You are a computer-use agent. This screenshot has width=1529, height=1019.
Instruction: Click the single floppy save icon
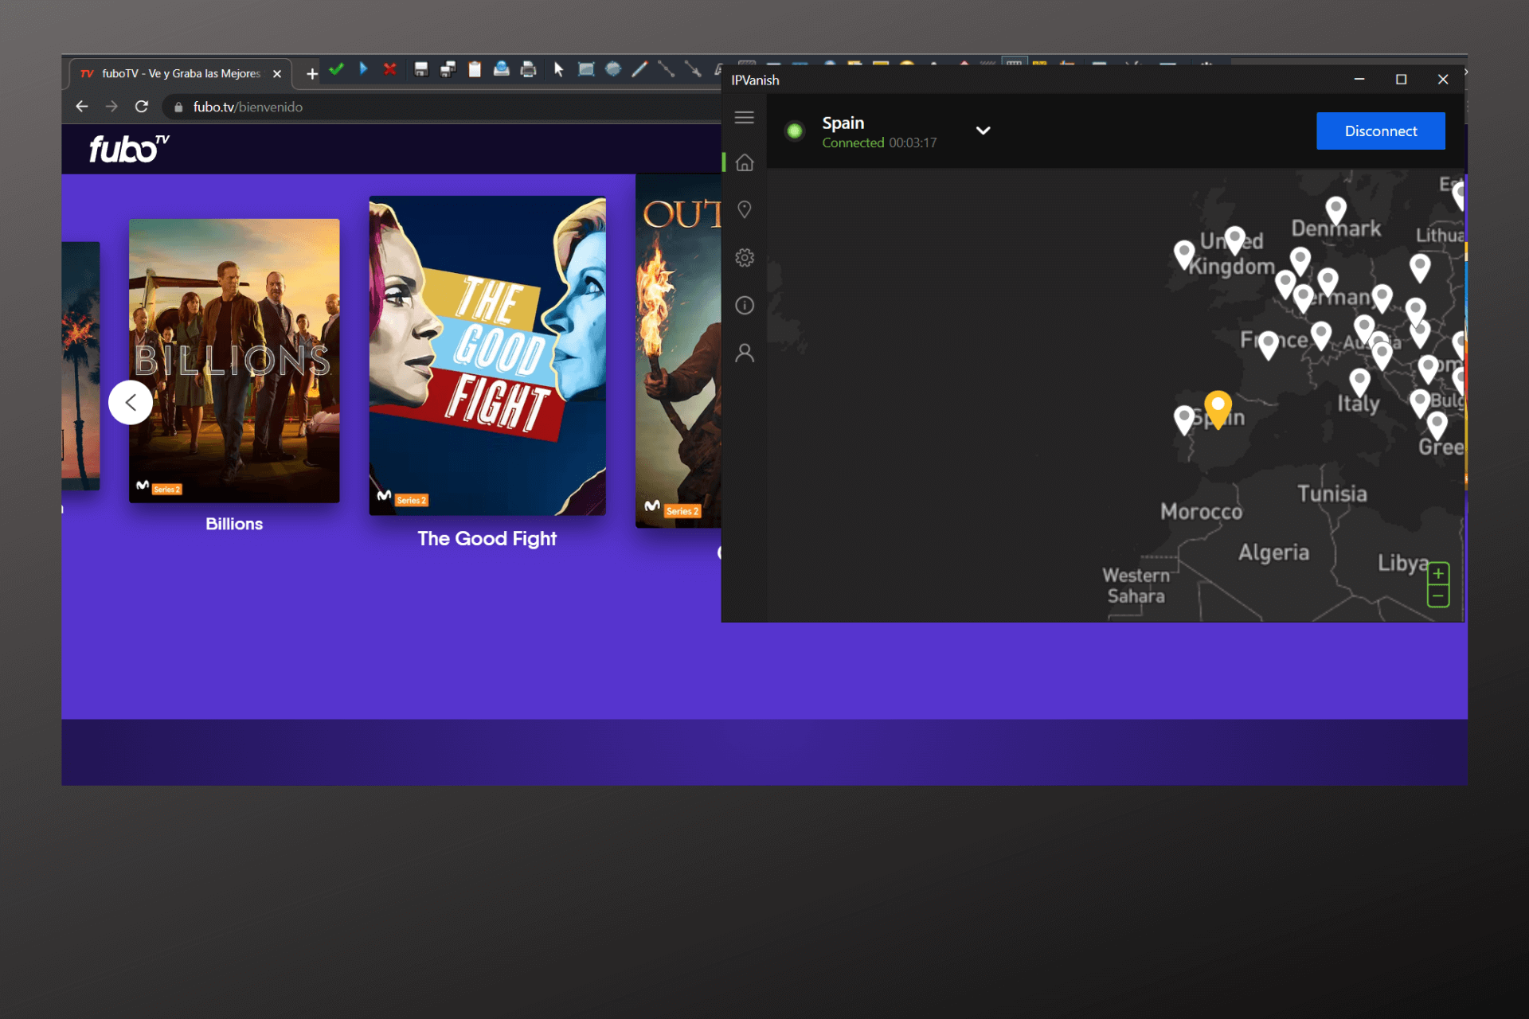pos(421,69)
